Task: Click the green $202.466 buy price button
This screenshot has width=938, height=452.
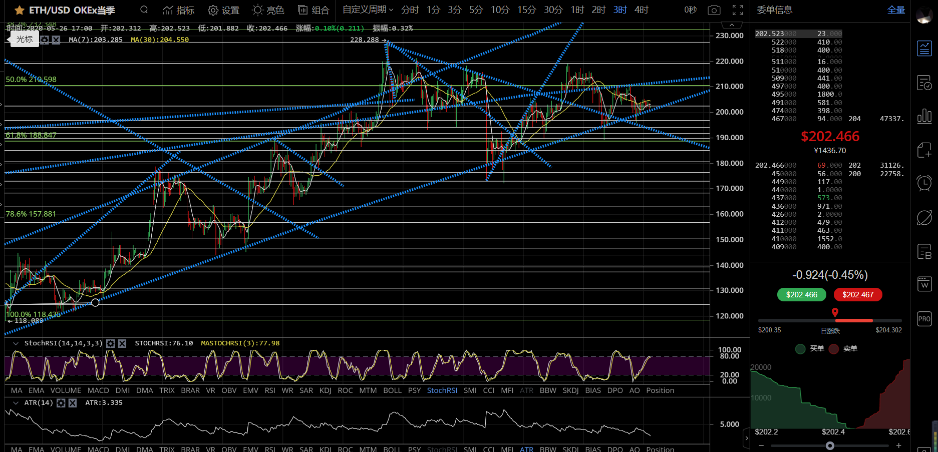Action: point(801,295)
